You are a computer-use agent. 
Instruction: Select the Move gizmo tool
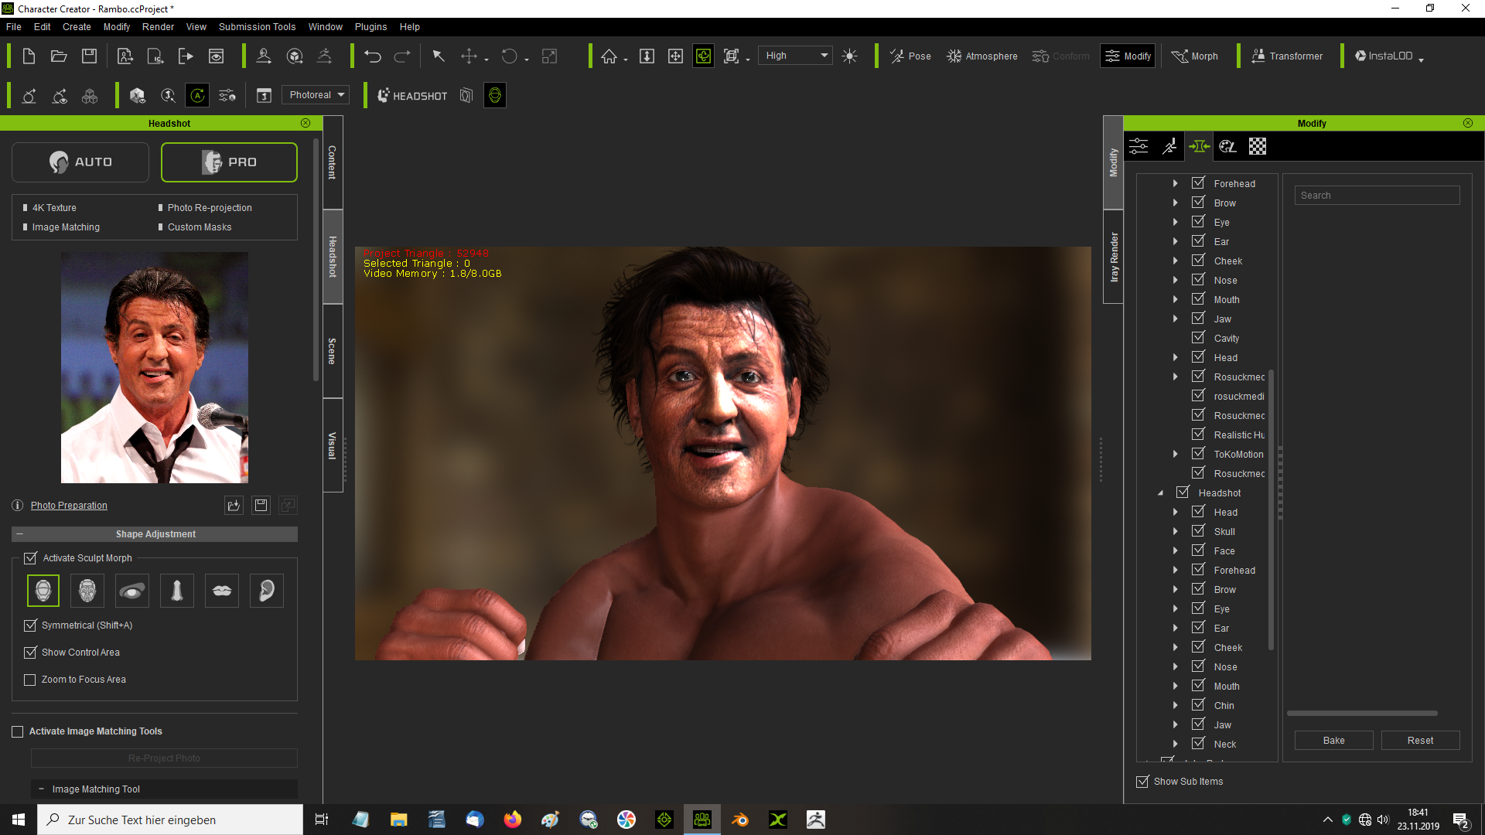469,56
